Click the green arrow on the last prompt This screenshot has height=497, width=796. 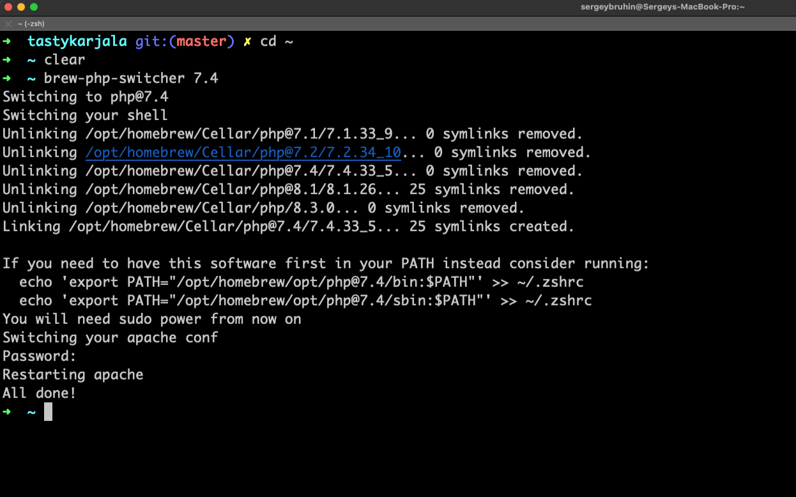7,412
